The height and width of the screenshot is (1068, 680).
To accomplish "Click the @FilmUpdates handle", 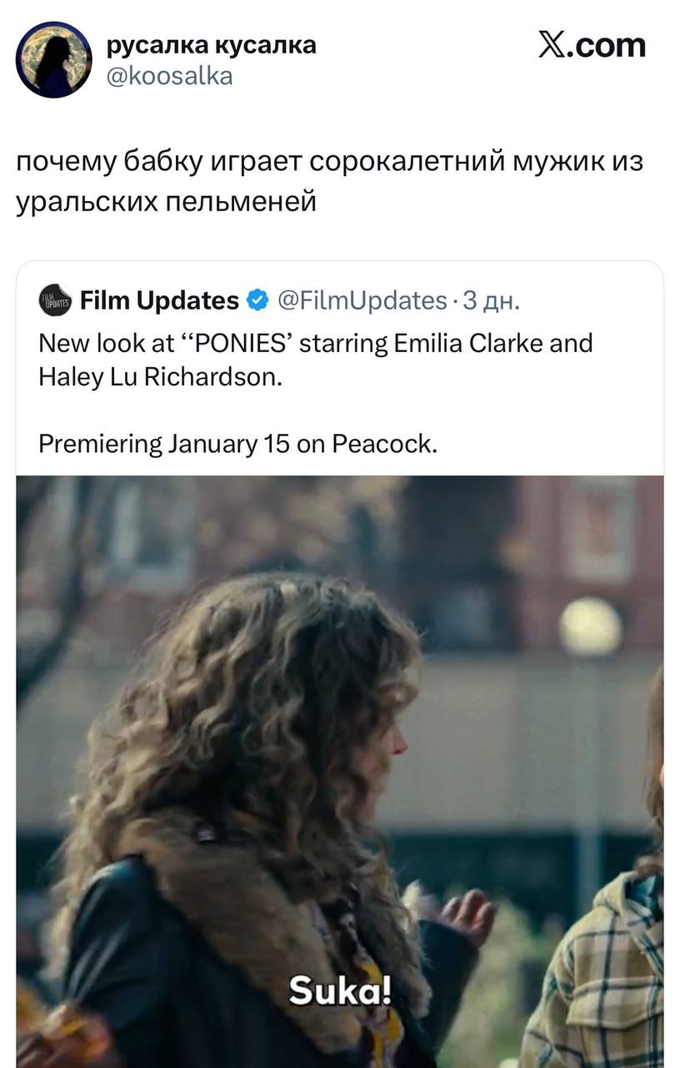I will click(362, 300).
